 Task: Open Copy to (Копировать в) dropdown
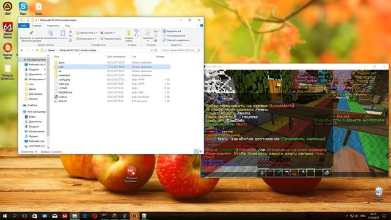coord(86,38)
